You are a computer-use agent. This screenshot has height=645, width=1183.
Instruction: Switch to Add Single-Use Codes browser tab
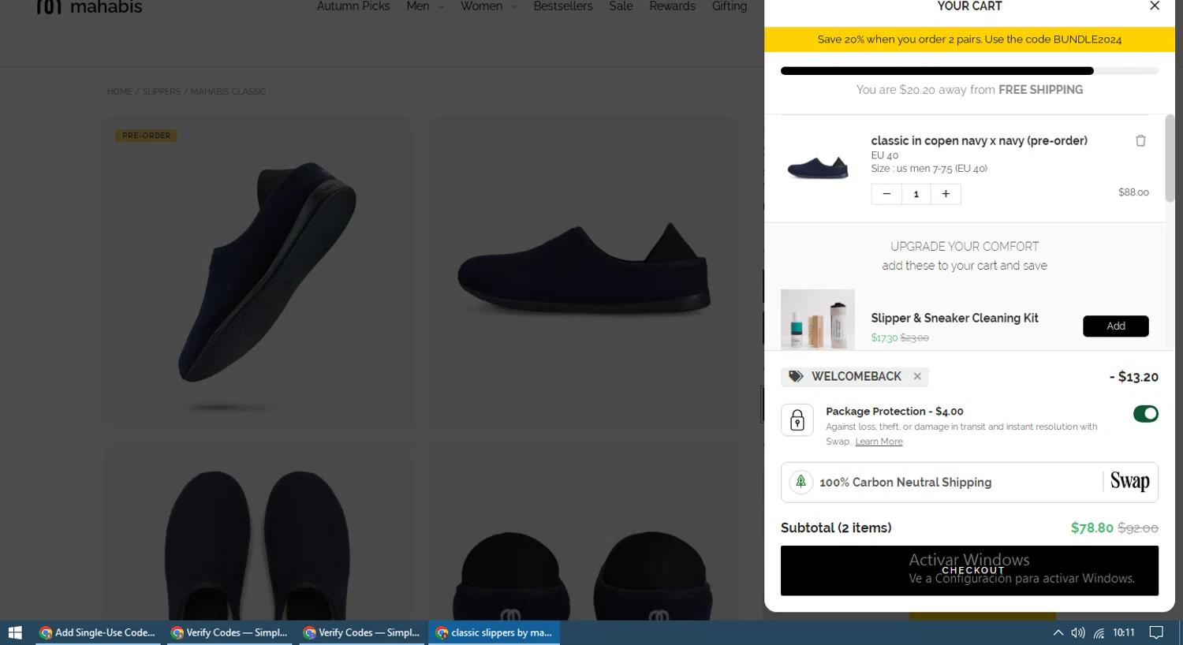click(x=98, y=632)
